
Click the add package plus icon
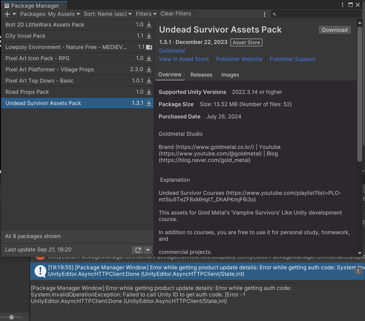tap(7, 14)
